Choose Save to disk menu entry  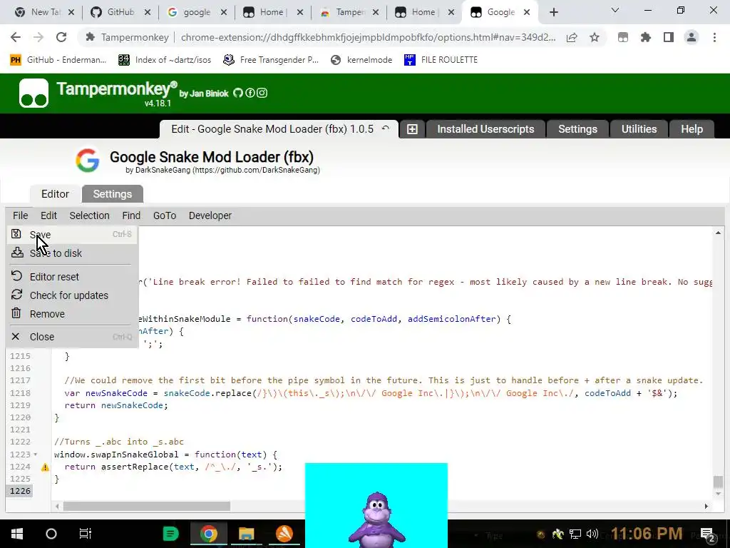tap(72, 253)
